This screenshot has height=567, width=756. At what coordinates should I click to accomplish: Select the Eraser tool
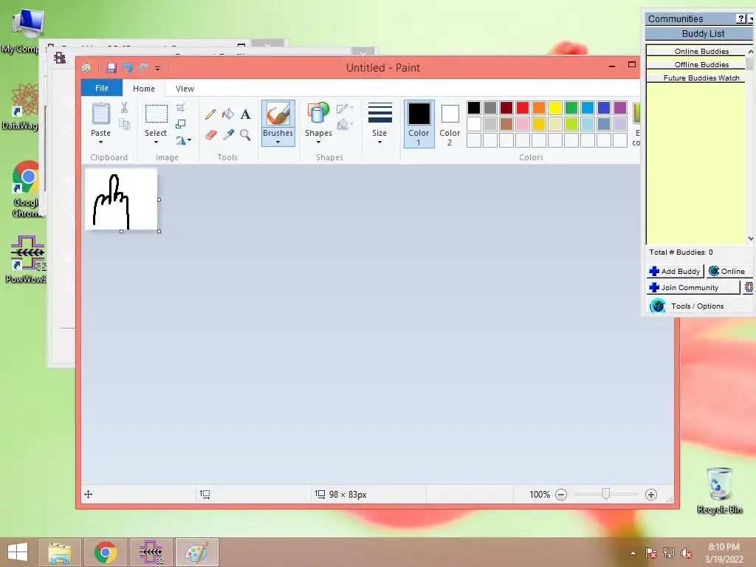click(210, 134)
